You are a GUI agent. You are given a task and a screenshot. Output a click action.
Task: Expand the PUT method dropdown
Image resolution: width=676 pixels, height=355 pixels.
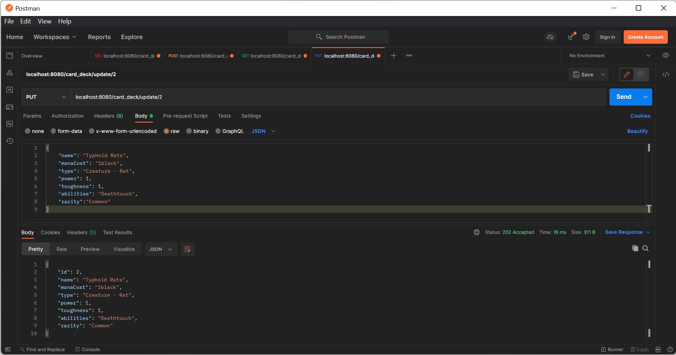46,97
